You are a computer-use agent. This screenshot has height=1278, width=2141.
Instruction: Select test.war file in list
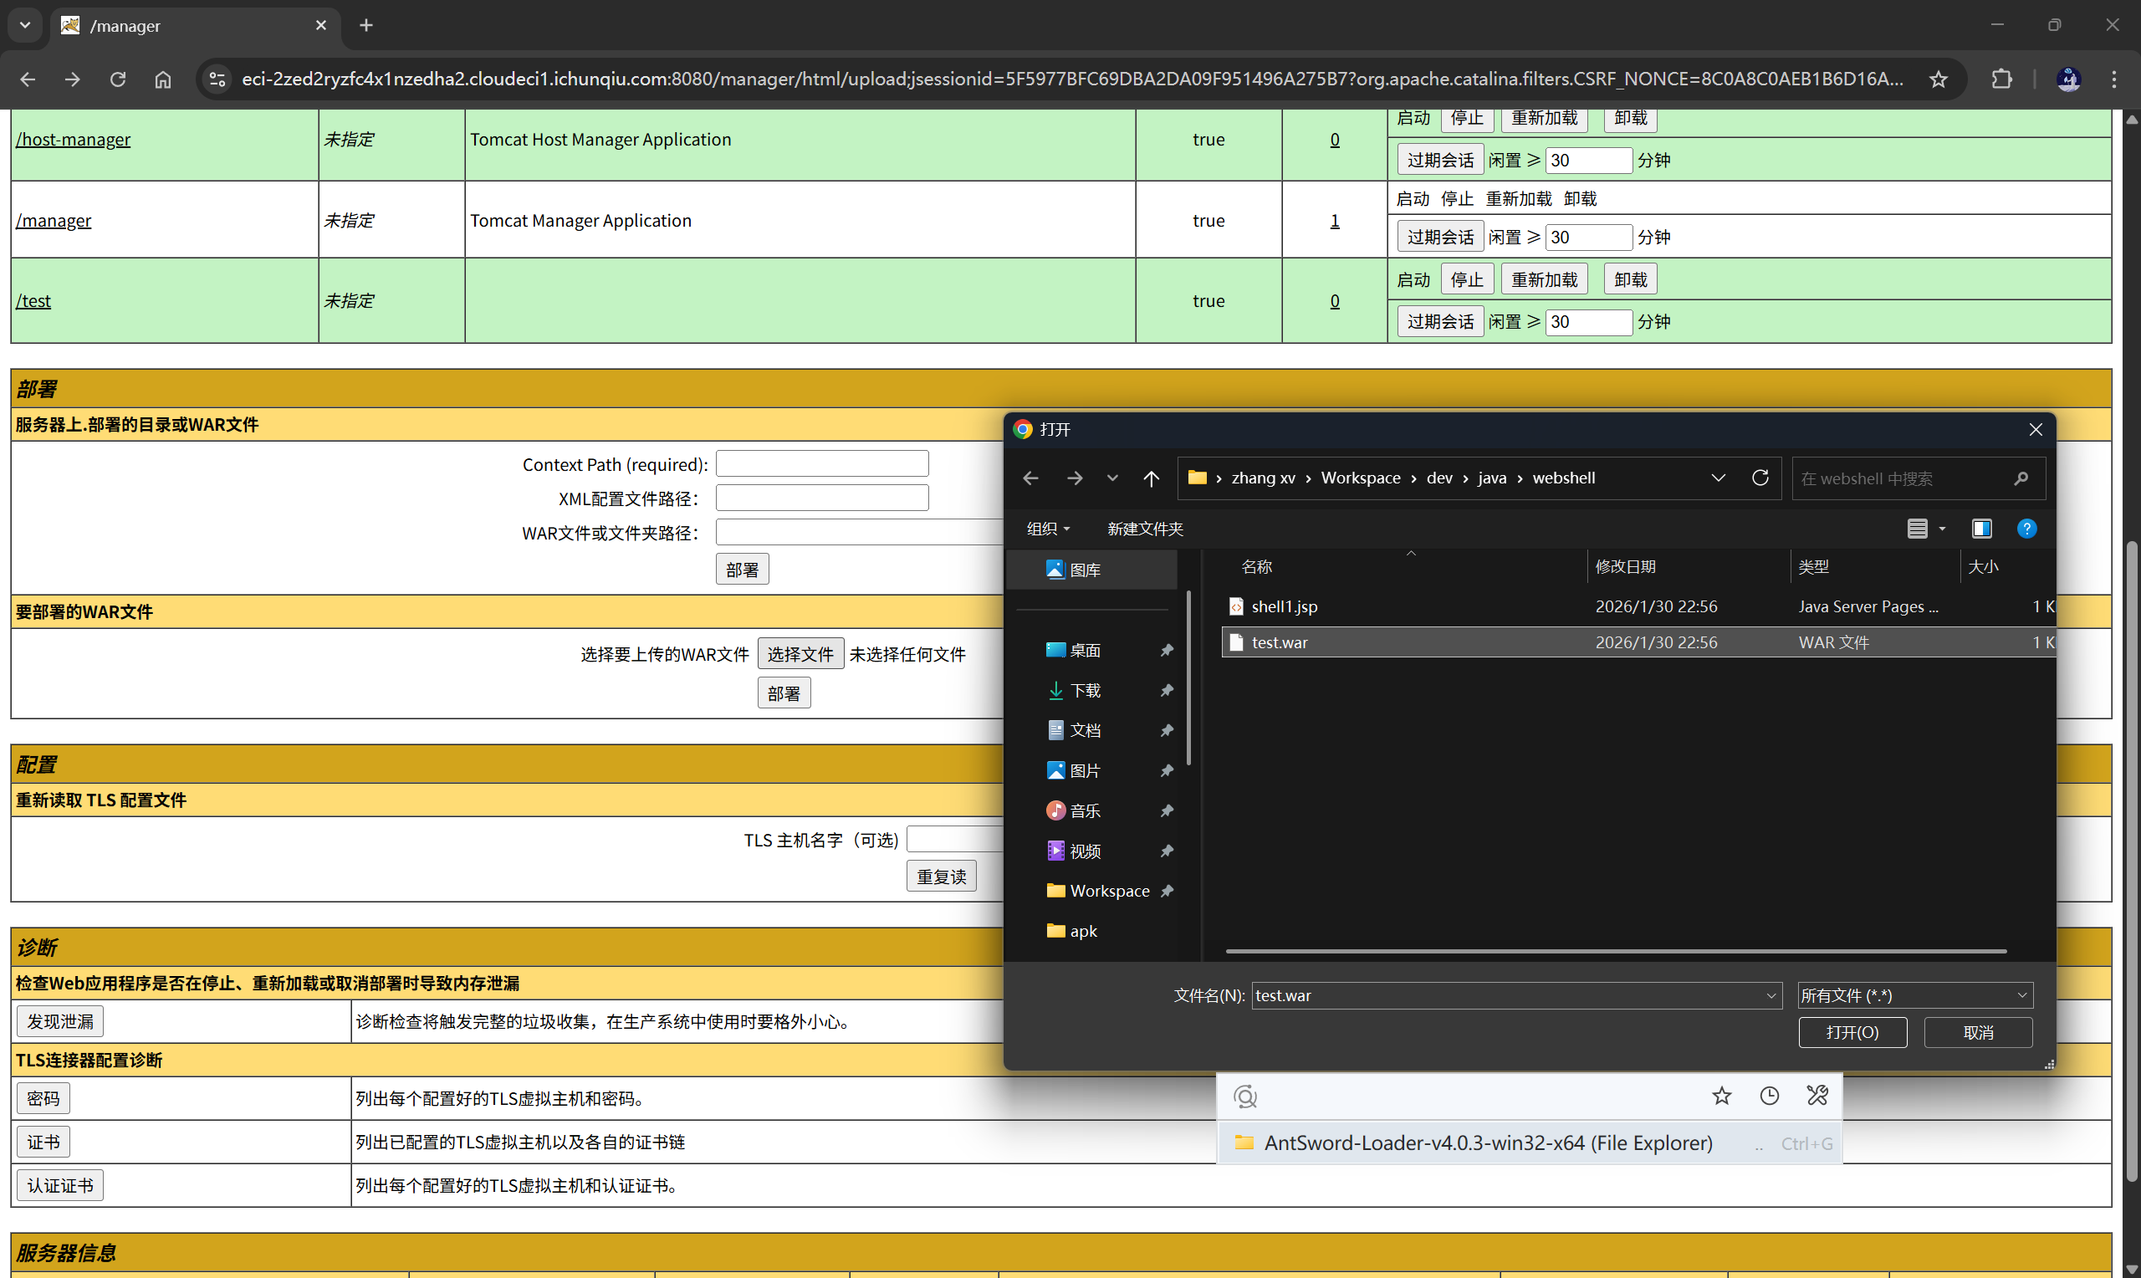click(1638, 642)
